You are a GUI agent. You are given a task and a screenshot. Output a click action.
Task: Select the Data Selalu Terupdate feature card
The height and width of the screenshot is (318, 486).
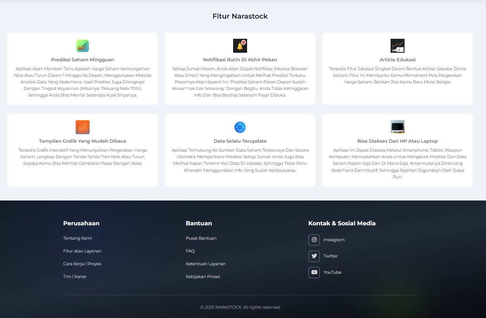[x=240, y=149]
